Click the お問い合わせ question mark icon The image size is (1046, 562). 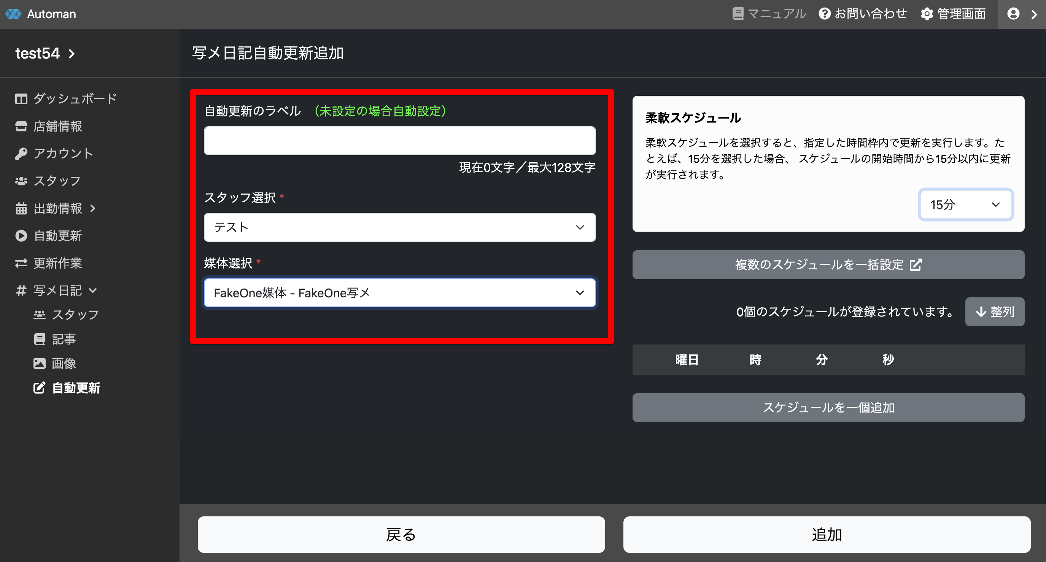824,14
